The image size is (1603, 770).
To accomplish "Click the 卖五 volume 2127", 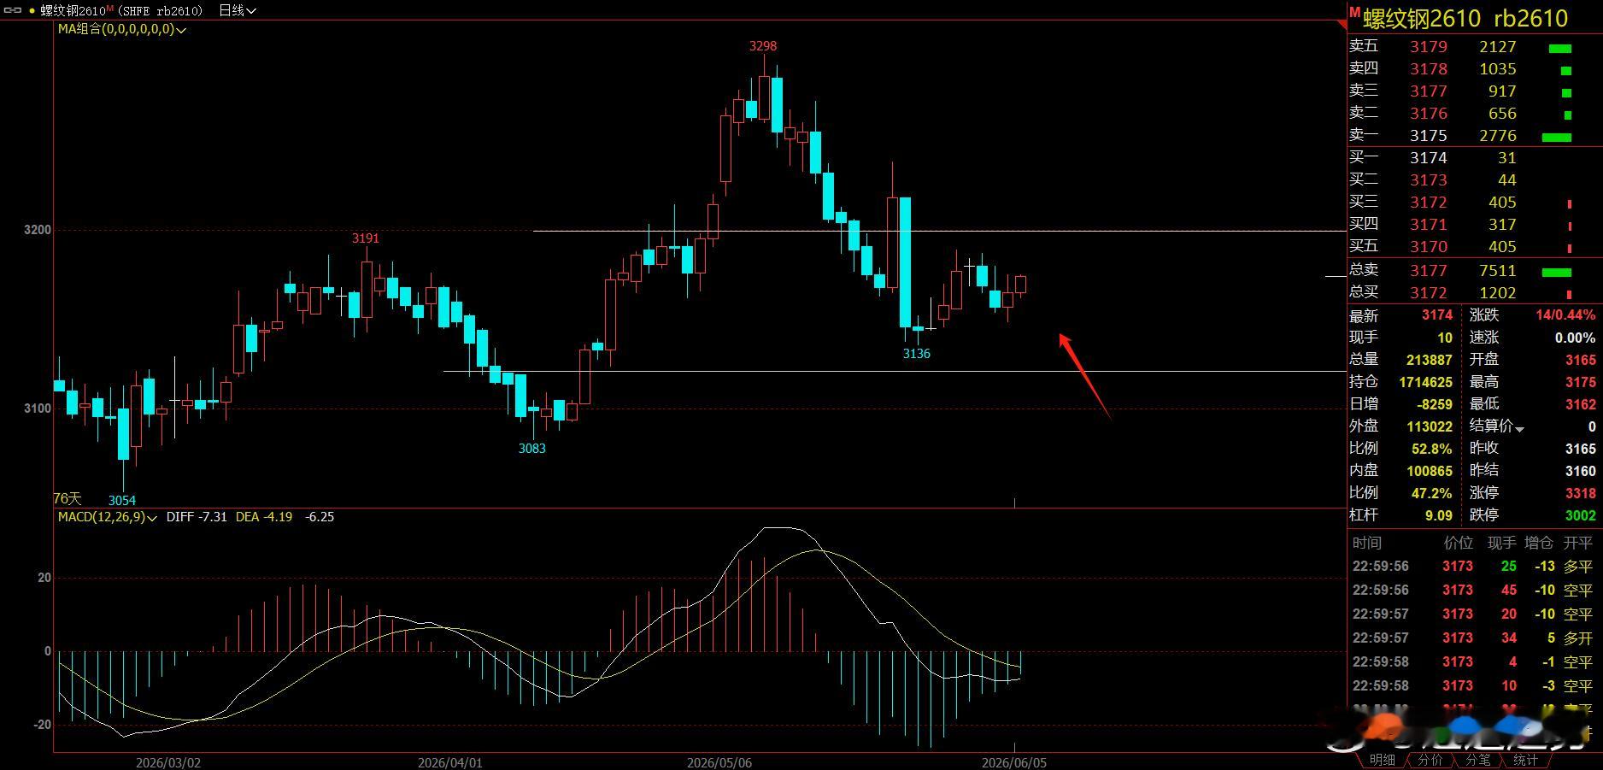I will tap(1498, 47).
